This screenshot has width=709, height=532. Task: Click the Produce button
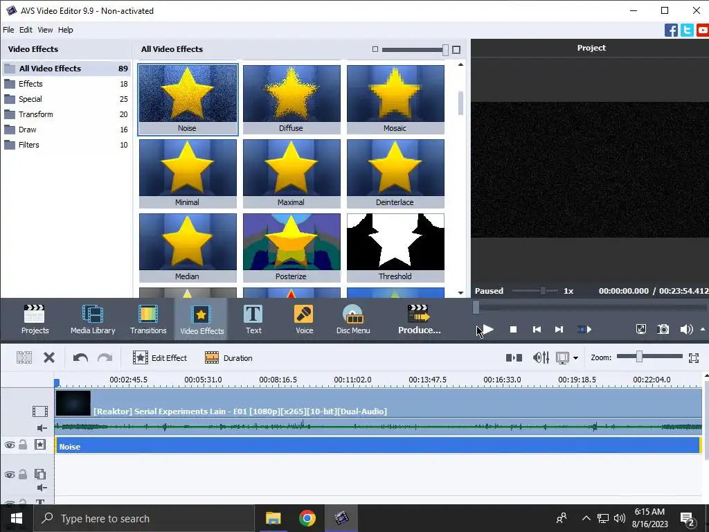pyautogui.click(x=419, y=319)
